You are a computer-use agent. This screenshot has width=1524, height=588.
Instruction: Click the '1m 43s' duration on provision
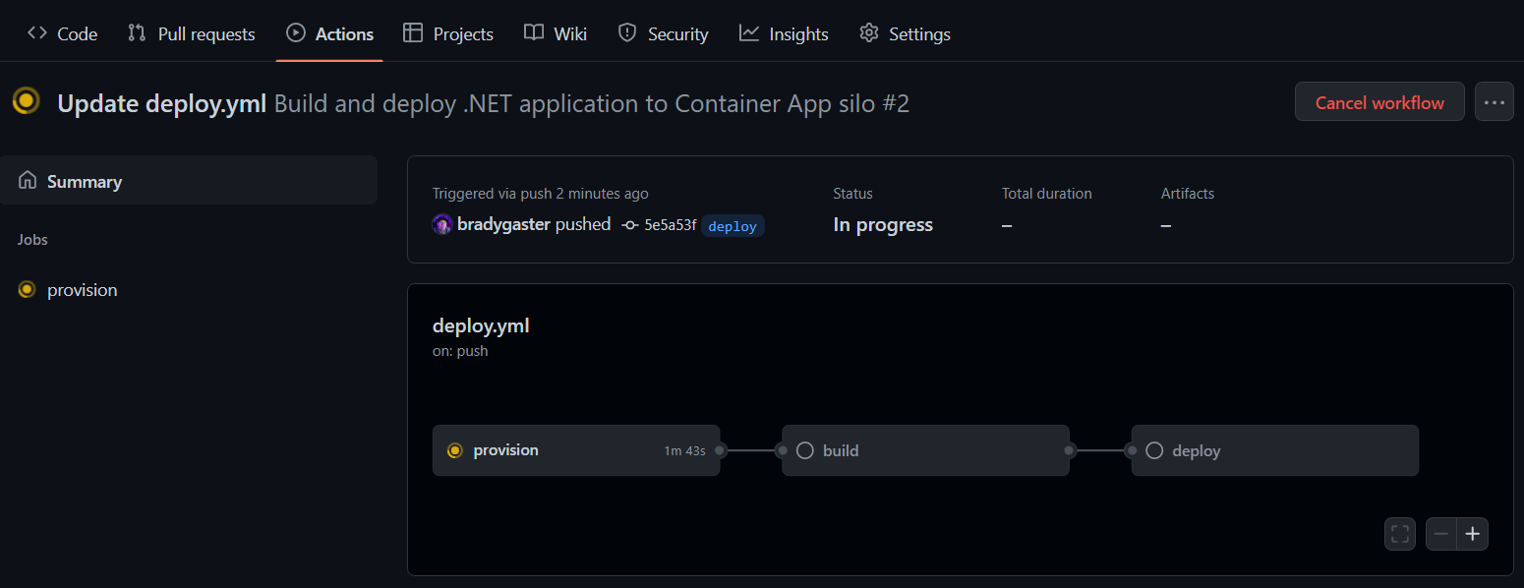(x=684, y=451)
